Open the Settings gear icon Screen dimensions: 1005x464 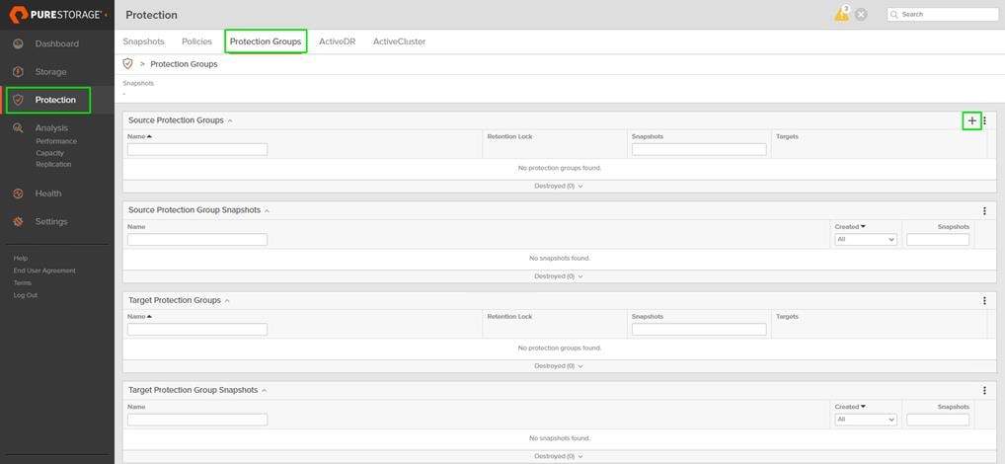point(18,222)
